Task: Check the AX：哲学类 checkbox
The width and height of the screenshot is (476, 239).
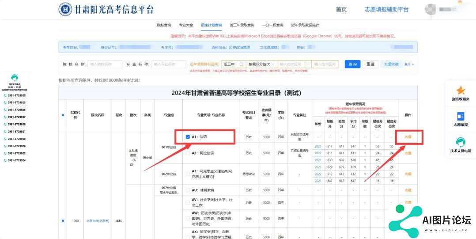Action: coord(188,237)
